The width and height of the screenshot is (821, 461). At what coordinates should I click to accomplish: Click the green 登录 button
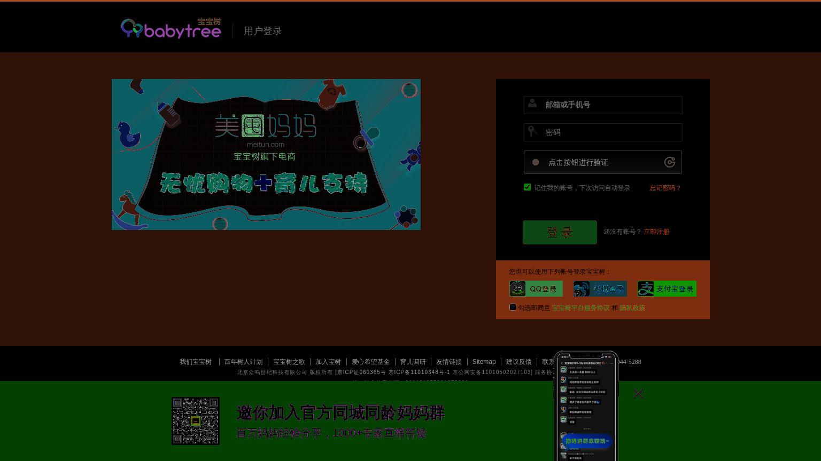[560, 233]
